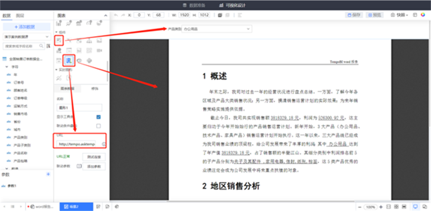The image size is (431, 211).
Task: Open the 数据准备 top tab
Action: tap(194, 5)
